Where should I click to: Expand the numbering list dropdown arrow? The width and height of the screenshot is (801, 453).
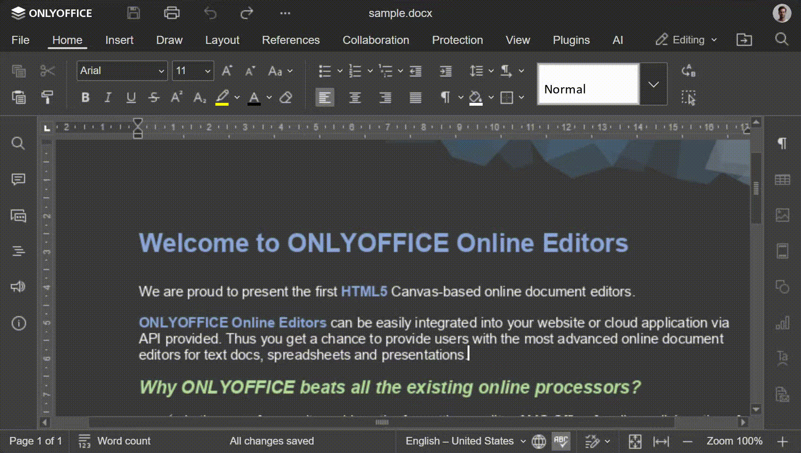click(x=370, y=71)
